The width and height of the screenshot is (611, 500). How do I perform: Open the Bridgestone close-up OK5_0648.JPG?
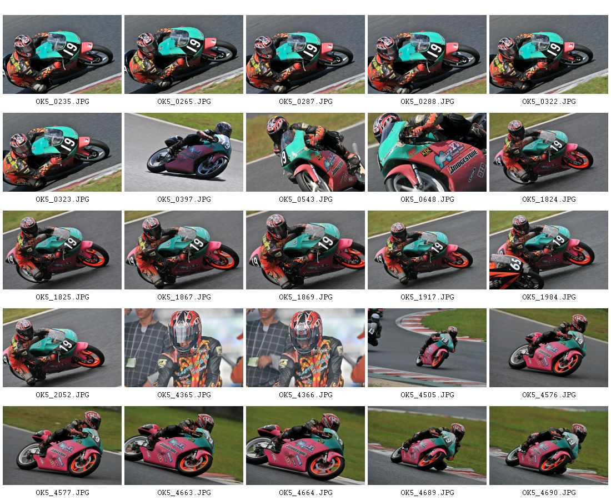click(427, 152)
